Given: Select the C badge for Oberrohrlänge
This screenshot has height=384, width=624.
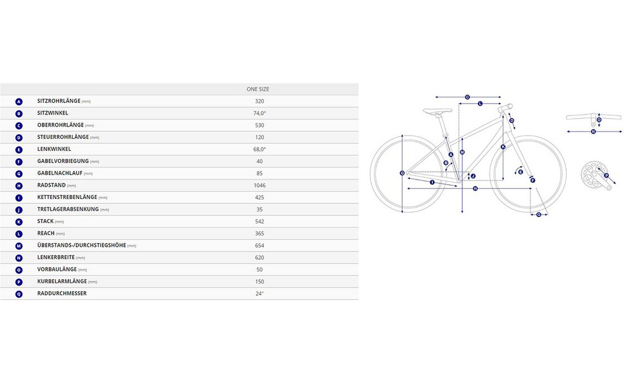Looking at the screenshot, I should pyautogui.click(x=18, y=125).
